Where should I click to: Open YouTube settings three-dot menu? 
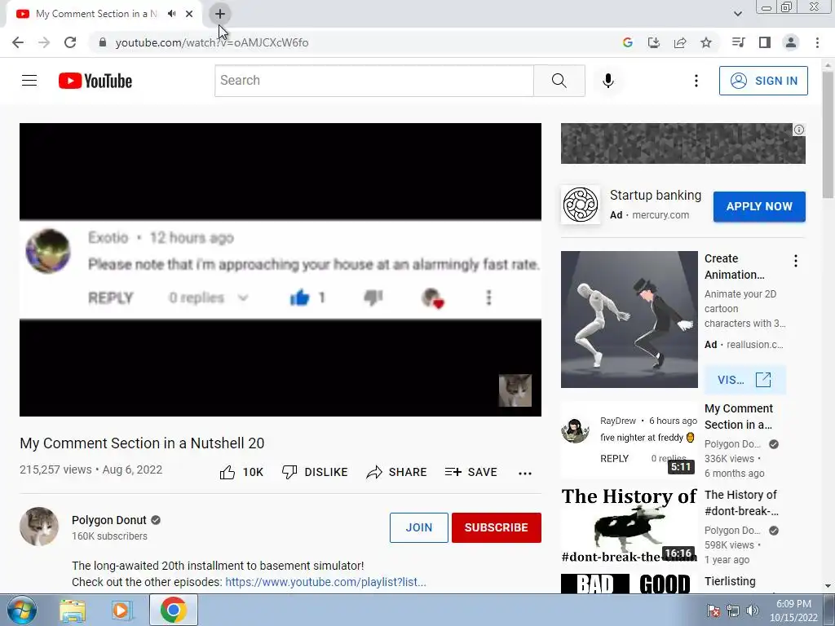(x=696, y=81)
